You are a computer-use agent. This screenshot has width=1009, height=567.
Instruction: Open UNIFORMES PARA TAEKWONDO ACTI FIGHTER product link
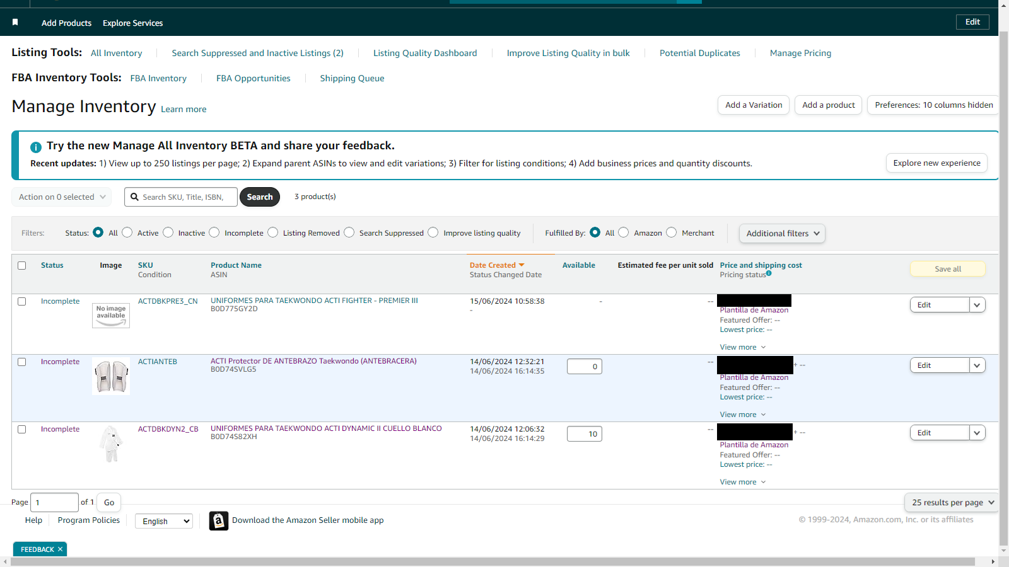point(314,301)
